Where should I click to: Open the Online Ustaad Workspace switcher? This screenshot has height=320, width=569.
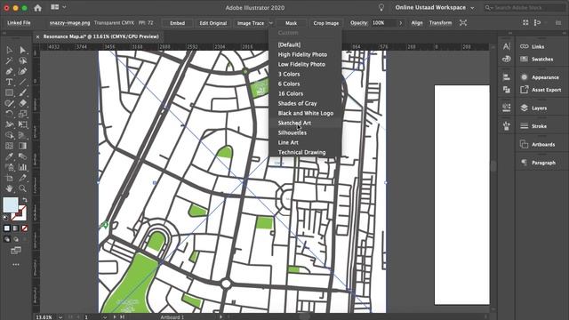point(435,8)
